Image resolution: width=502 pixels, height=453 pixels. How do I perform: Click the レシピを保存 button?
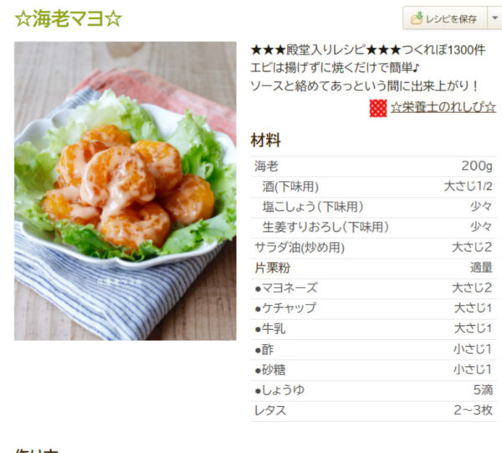(x=444, y=18)
